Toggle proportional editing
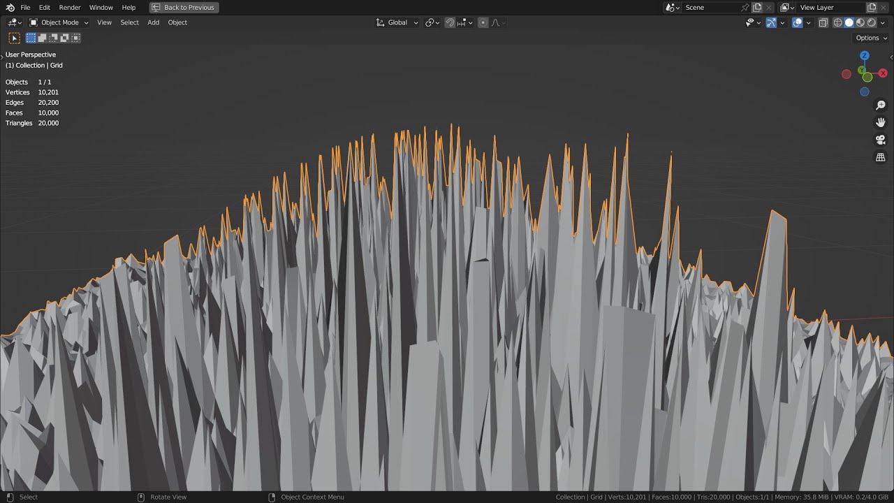Screen dimensions: 894x503 (x=483, y=22)
